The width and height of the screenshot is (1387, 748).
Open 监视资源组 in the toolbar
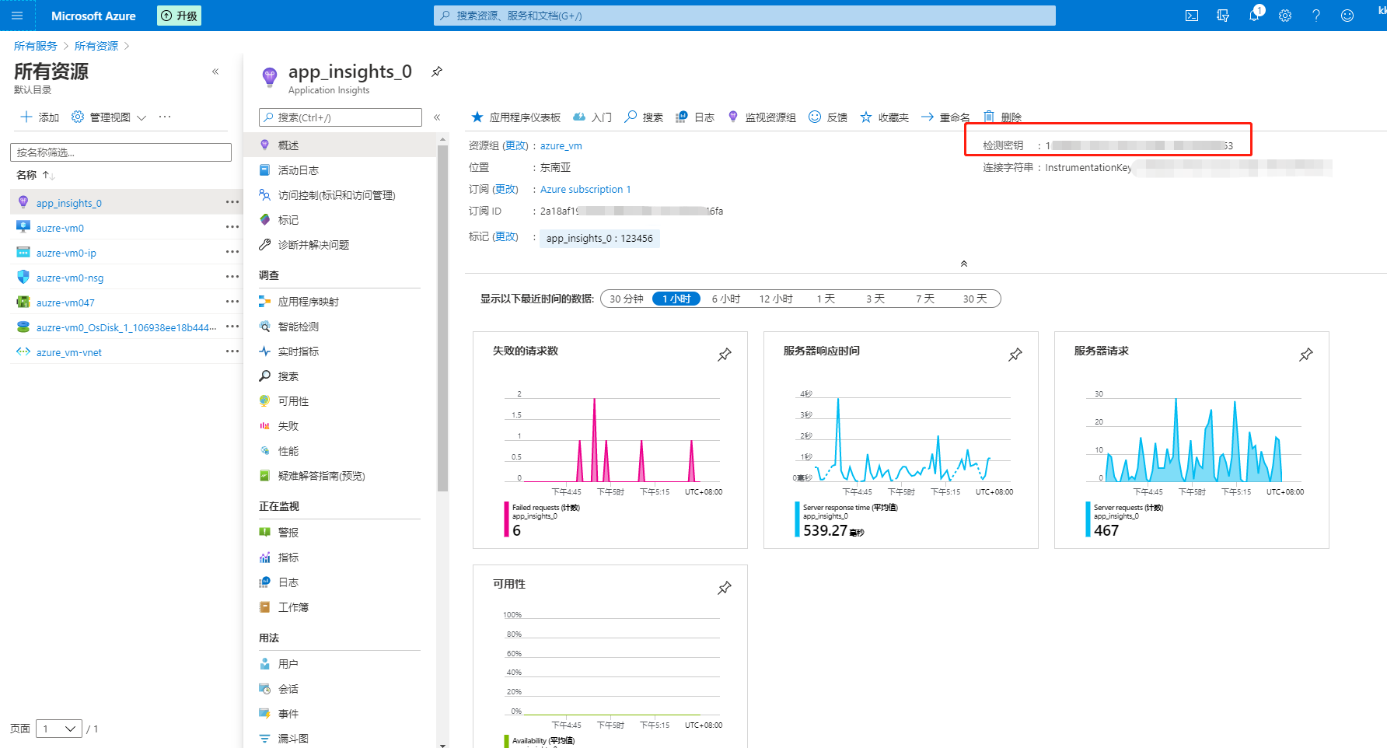click(x=762, y=117)
